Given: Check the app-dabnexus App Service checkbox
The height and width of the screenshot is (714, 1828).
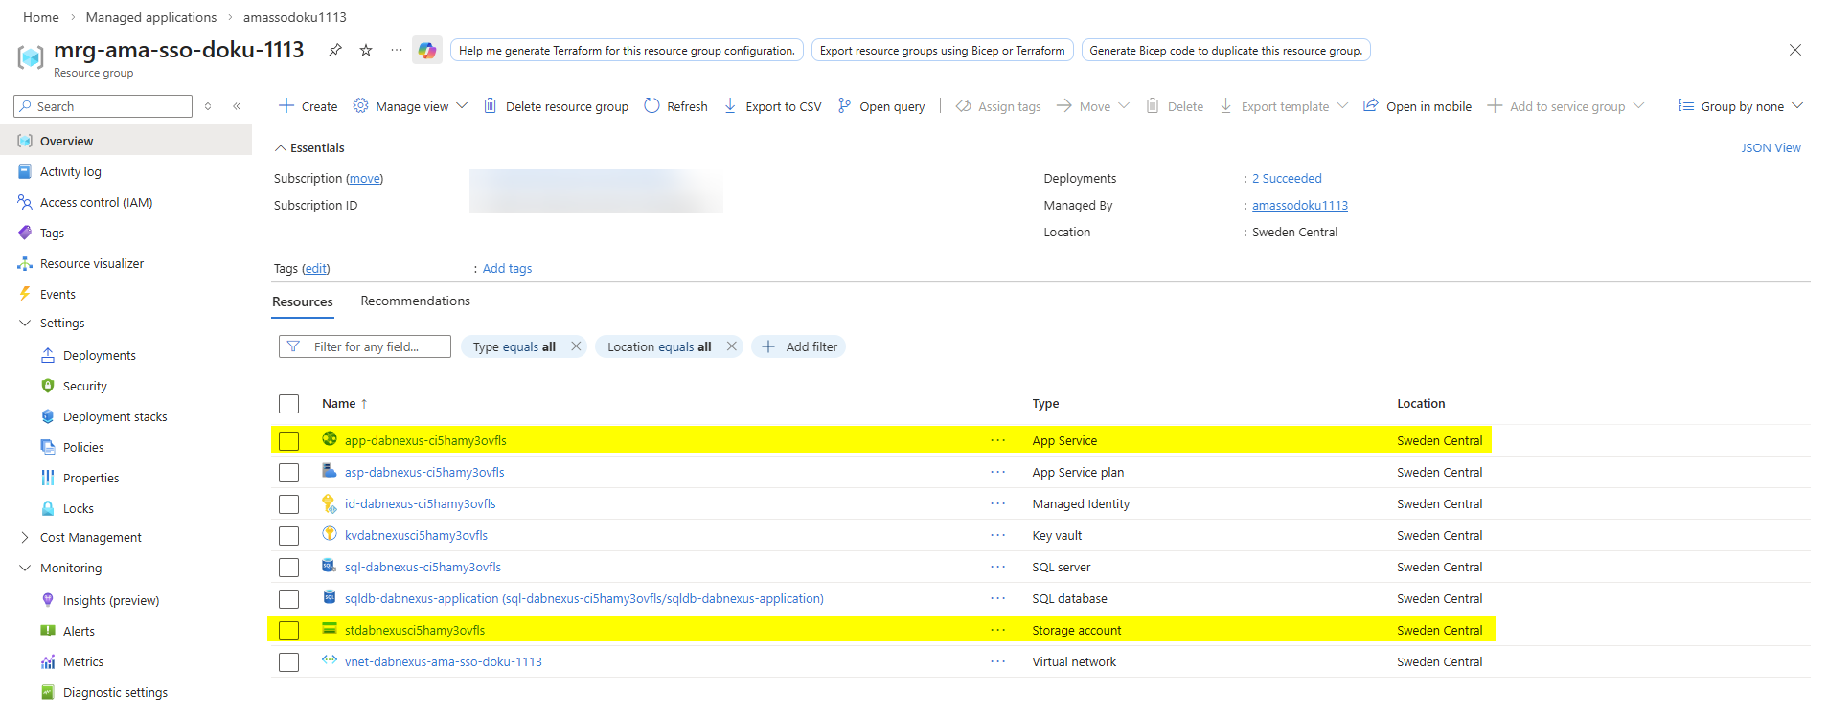Looking at the screenshot, I should click(288, 441).
